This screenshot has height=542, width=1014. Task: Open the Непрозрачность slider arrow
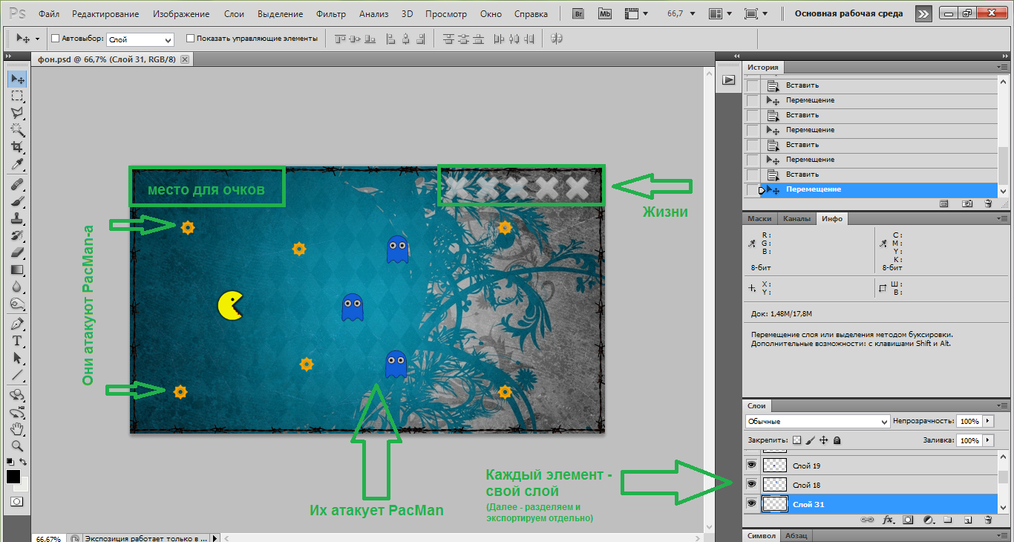987,421
